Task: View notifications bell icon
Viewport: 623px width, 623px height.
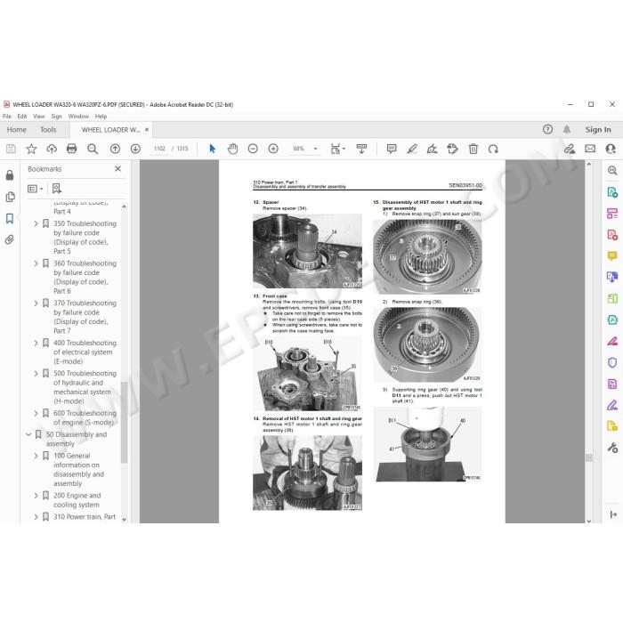Action: click(x=567, y=129)
